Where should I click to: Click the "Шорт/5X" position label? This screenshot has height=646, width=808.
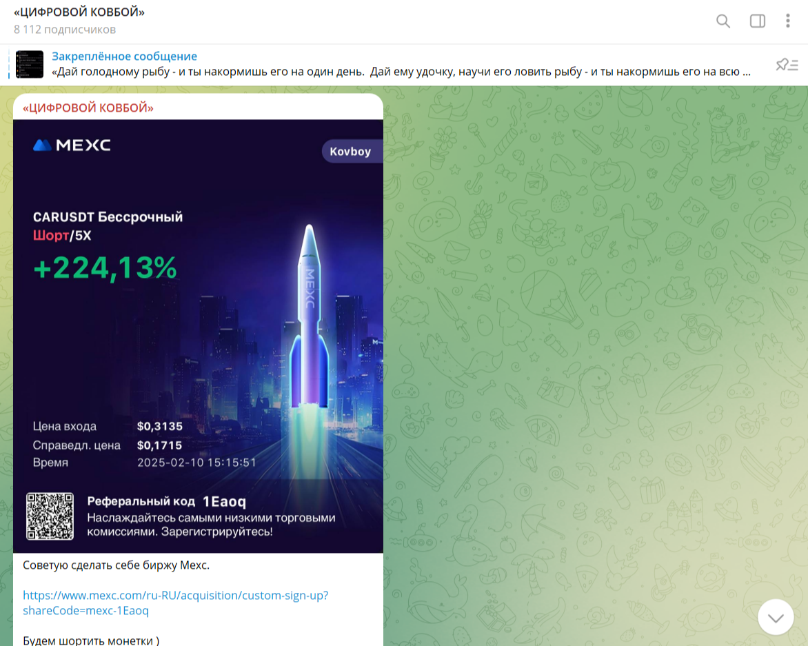62,235
